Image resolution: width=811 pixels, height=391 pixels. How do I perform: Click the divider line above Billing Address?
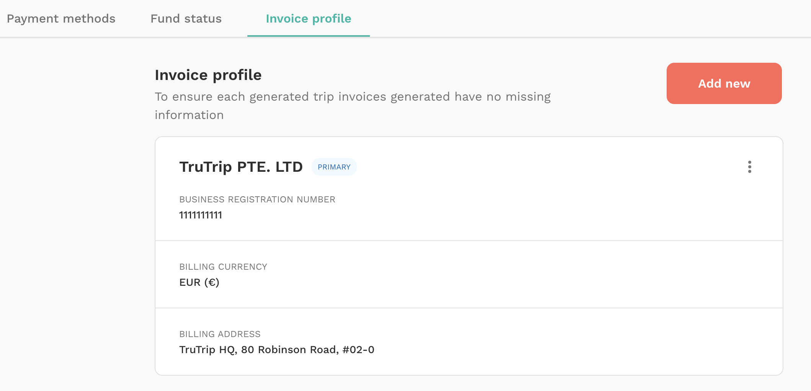pos(469,308)
